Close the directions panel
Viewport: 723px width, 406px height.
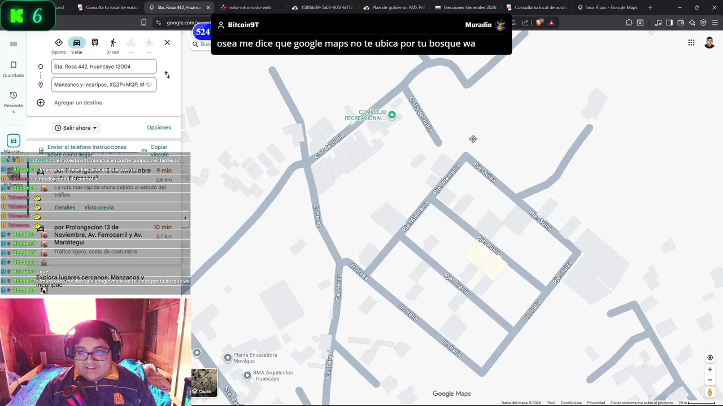tap(167, 43)
